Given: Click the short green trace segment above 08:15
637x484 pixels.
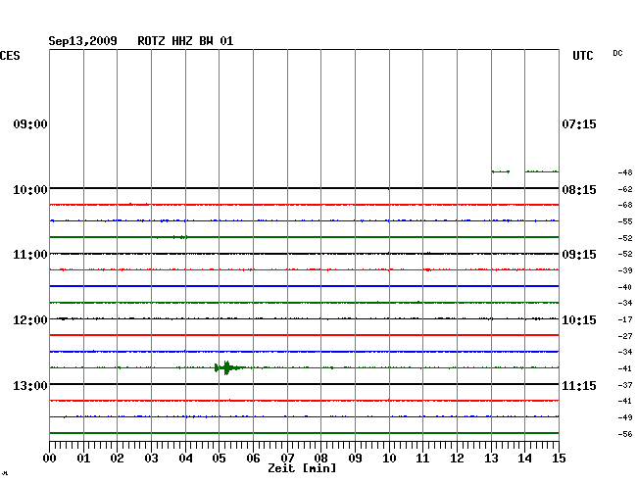Looking at the screenshot, I should [501, 171].
